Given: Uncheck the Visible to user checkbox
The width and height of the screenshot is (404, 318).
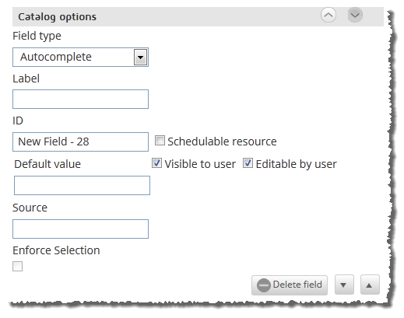Looking at the screenshot, I should pos(156,163).
